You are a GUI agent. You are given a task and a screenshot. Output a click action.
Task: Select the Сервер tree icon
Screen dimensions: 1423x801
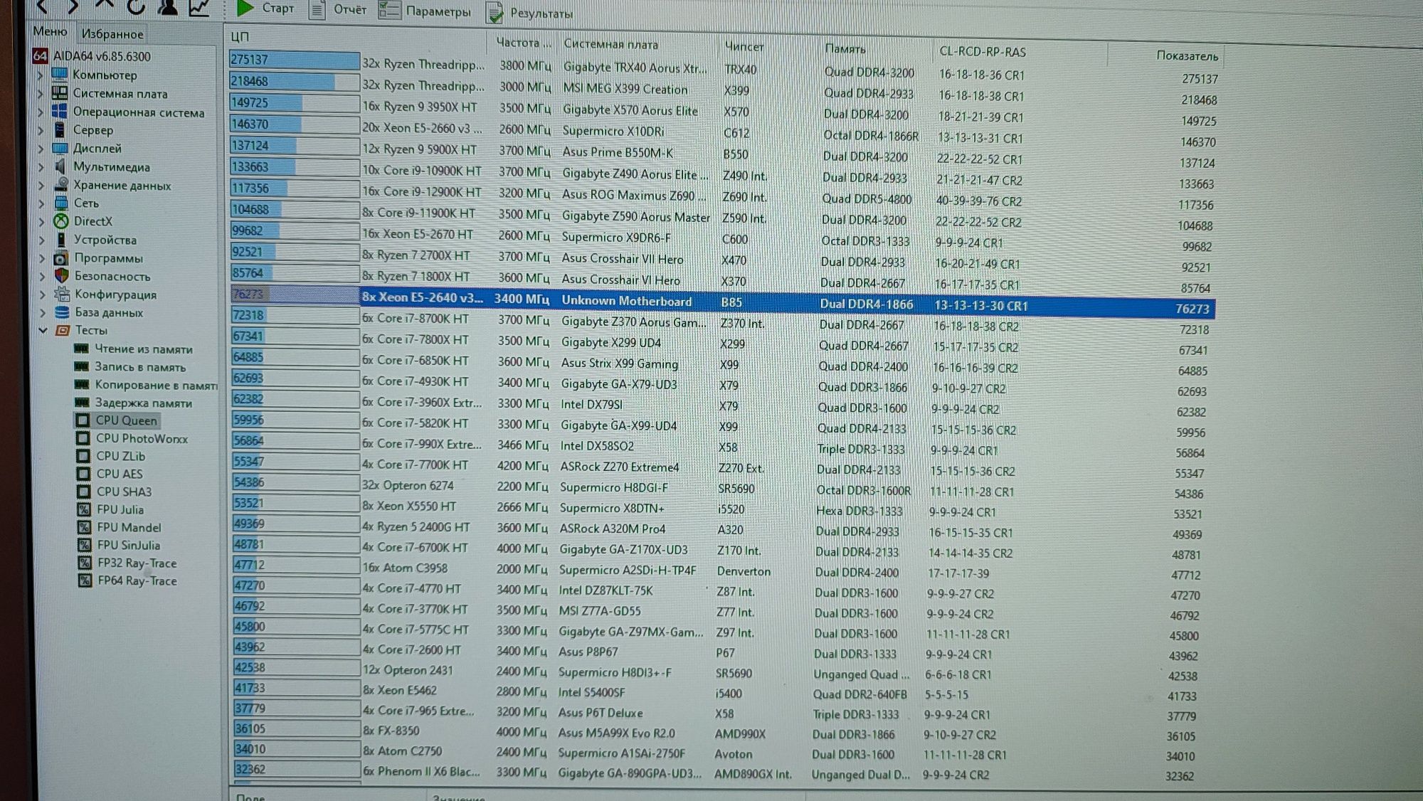coord(60,129)
